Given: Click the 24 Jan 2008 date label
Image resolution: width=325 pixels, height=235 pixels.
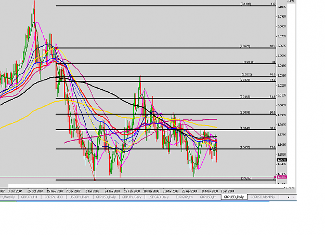Looking at the screenshot, I should (112, 191).
